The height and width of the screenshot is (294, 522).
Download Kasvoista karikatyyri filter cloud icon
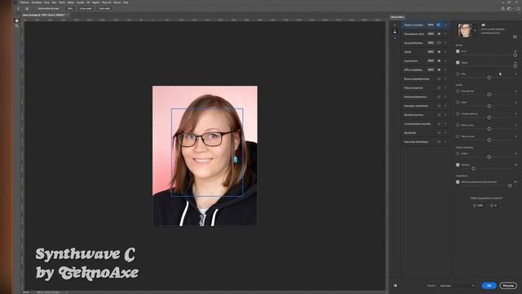439,142
